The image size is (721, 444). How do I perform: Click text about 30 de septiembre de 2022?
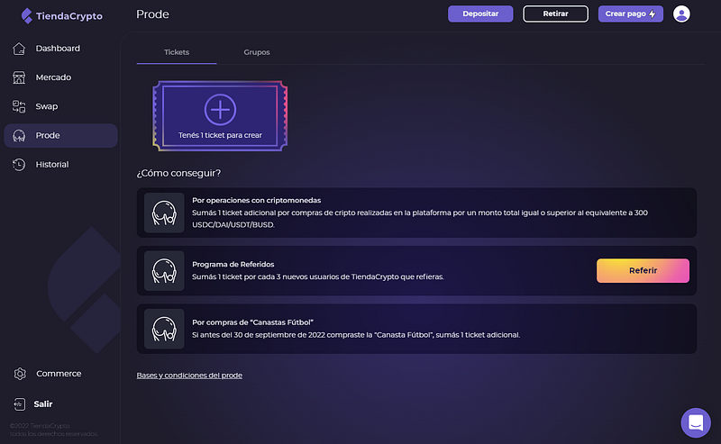coord(356,335)
